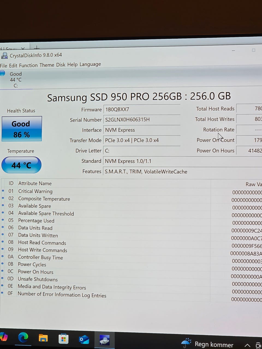Open the Copilot icon on the taskbar

click(3, 337)
